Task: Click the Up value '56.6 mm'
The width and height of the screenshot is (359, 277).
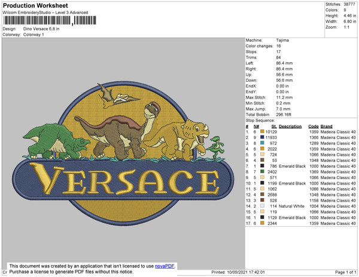Action: 284,75
